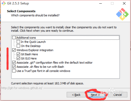Toggle Associate .git* configuration files checkbox
The image size is (131, 101).
pyautogui.click(x=14, y=63)
